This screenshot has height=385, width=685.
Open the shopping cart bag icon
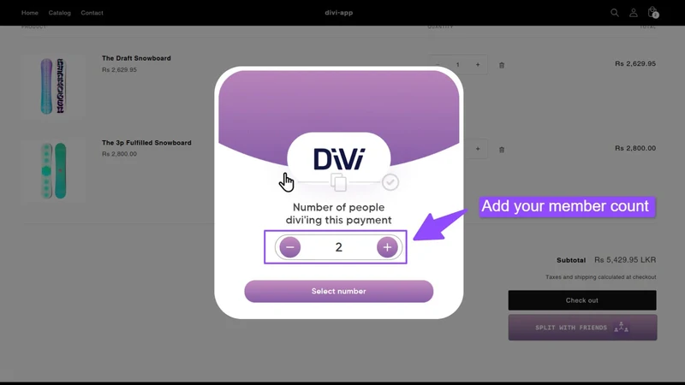(652, 12)
